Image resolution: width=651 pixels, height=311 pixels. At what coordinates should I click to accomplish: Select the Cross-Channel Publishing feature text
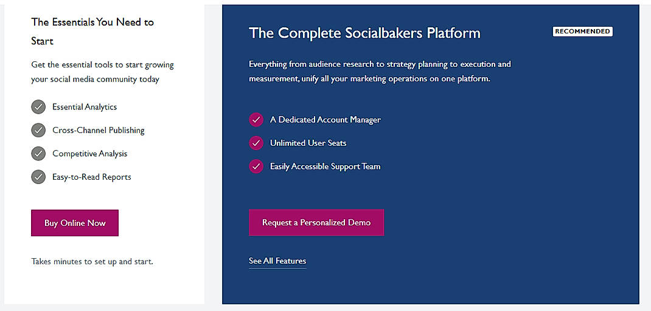click(99, 130)
